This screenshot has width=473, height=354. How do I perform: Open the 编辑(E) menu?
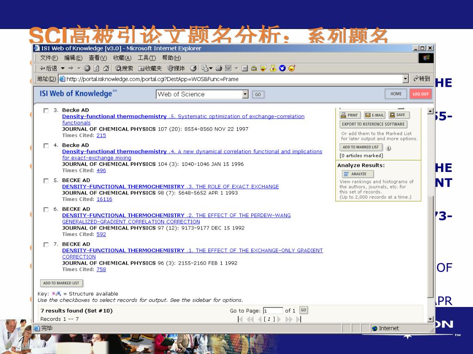(73, 58)
